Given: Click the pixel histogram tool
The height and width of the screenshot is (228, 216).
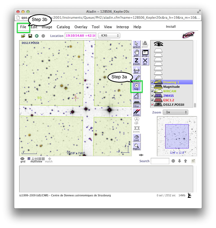Looking at the screenshot, I should 145,44.
